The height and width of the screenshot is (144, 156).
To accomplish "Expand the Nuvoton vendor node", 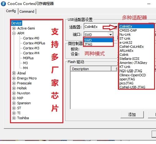I will (x=14, y=93).
